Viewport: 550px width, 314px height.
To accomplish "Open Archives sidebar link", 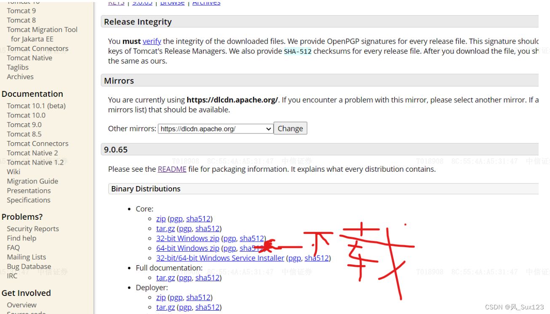I will point(20,77).
